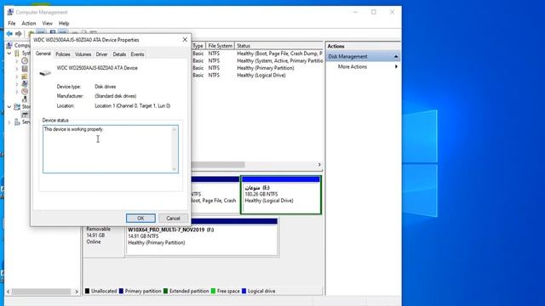Expand the Shared Folders tree node
Image resolution: width=545 pixels, height=306 pixels.
(17, 76)
